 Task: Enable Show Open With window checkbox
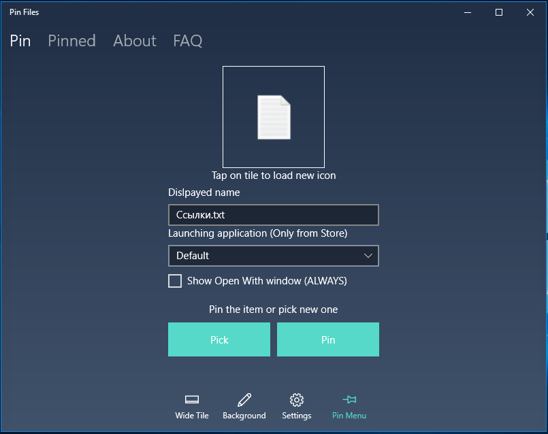[x=175, y=281]
